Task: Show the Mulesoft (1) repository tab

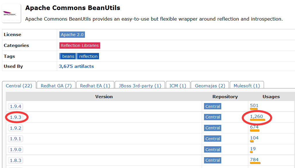Action: tap(247, 86)
